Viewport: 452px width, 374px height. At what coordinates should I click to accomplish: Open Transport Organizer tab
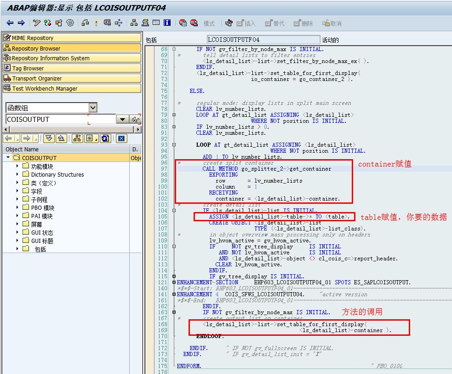pos(72,78)
